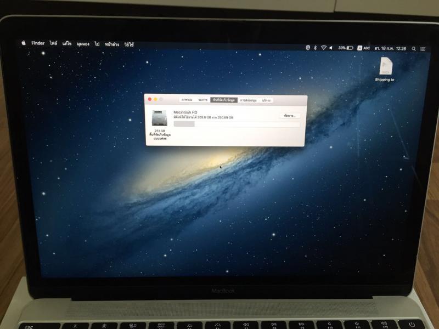Minimize the About This Mac window

[x=155, y=99]
